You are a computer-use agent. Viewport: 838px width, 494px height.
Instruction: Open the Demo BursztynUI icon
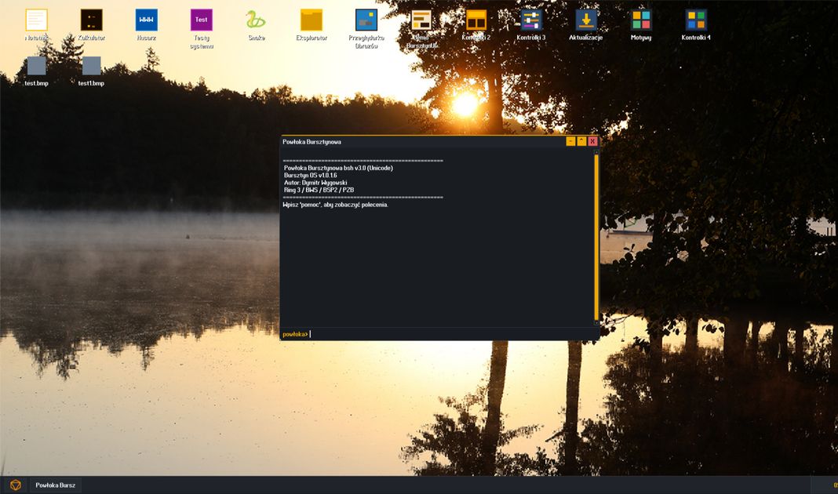coord(421,20)
